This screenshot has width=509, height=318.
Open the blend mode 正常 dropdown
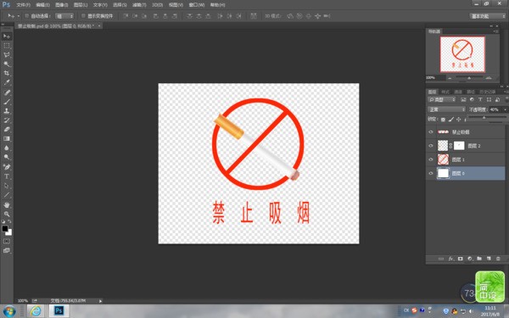pos(446,109)
